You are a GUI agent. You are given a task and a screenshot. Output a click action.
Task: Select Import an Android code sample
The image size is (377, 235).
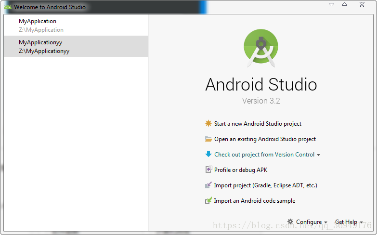[254, 201]
